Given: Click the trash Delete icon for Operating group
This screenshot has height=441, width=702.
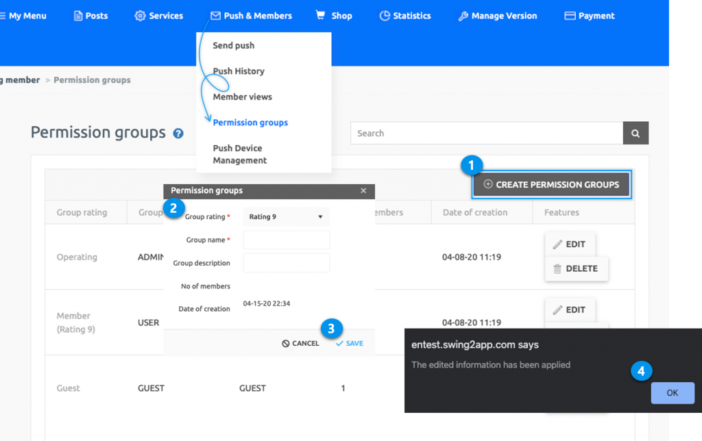Looking at the screenshot, I should [x=557, y=268].
